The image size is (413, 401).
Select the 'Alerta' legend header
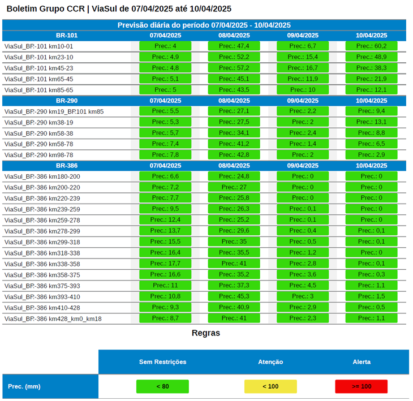[x=362, y=362]
